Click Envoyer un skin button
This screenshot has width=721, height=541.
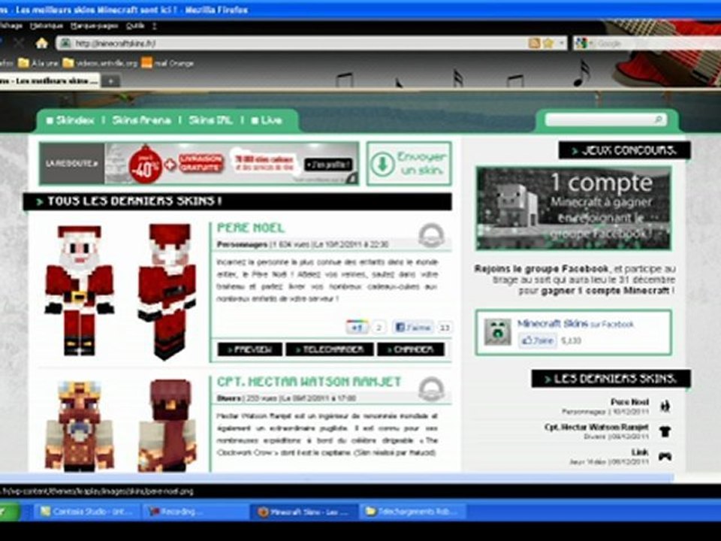(409, 164)
